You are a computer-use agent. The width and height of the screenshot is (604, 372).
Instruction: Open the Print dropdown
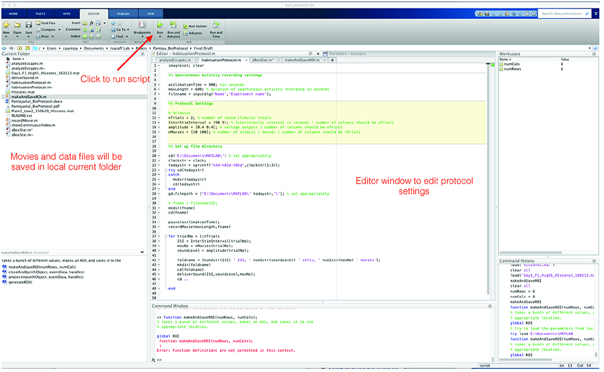(x=53, y=37)
